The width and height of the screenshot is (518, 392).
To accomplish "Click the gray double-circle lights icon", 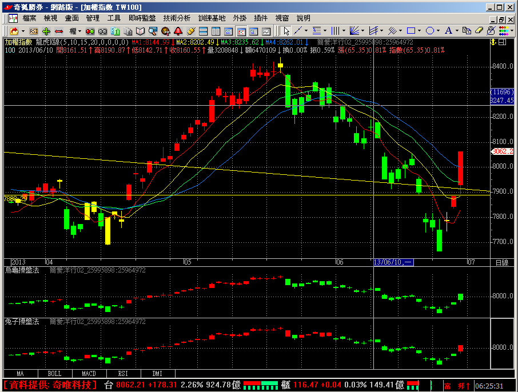I will pos(103,31).
